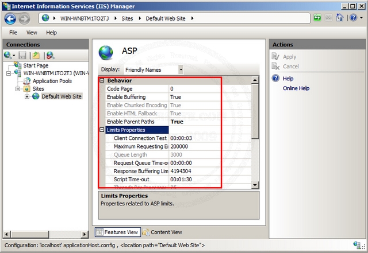Click the IIS Manager title bar icon
The image size is (368, 253).
click(6, 6)
